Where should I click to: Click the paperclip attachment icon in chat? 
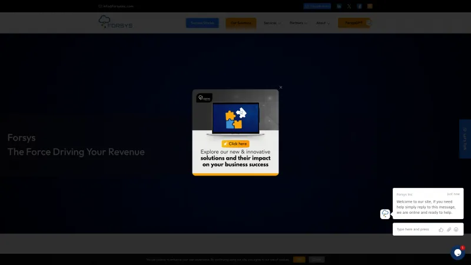tap(449, 230)
